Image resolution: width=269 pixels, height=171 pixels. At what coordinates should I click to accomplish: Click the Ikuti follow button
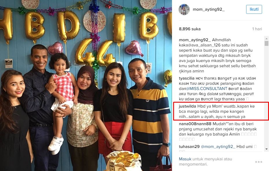click(x=254, y=9)
